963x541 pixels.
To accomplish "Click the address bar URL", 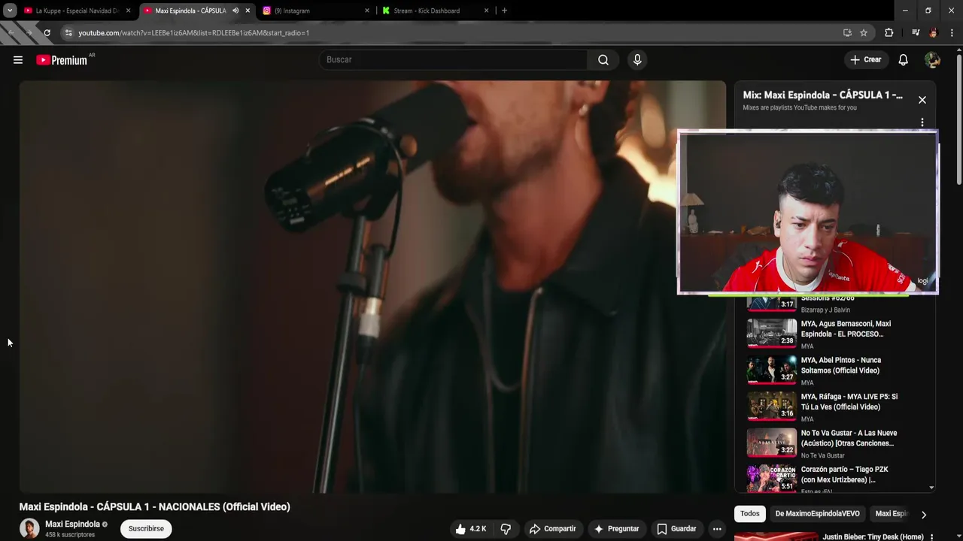I will coord(194,33).
